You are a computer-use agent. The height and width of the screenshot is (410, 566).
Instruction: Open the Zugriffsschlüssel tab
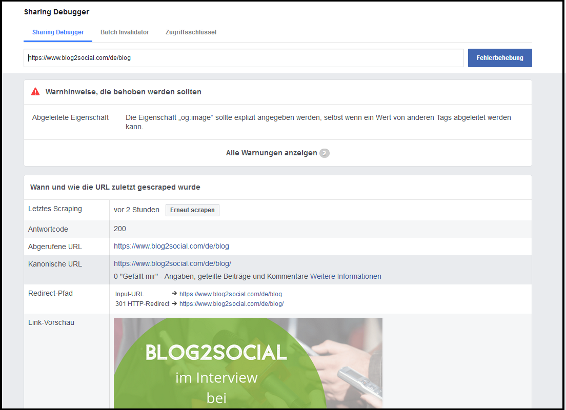[x=191, y=32]
